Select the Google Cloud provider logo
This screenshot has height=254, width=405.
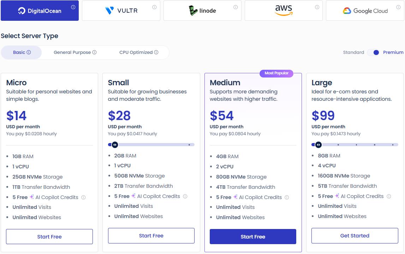tap(365, 11)
